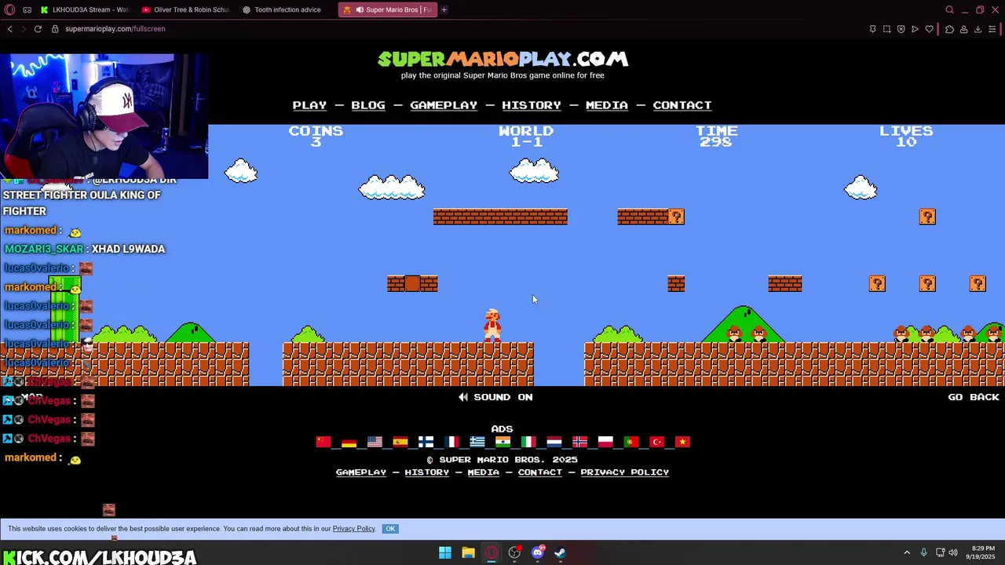1005x565 pixels.
Task: Reload the page with the refresh icon
Action: click(38, 29)
